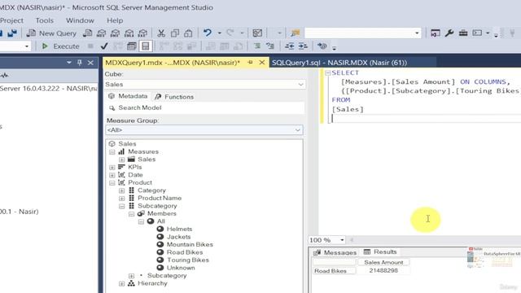Click the Save All icon
Image resolution: width=521 pixels, height=293 pixels.
(x=12, y=33)
